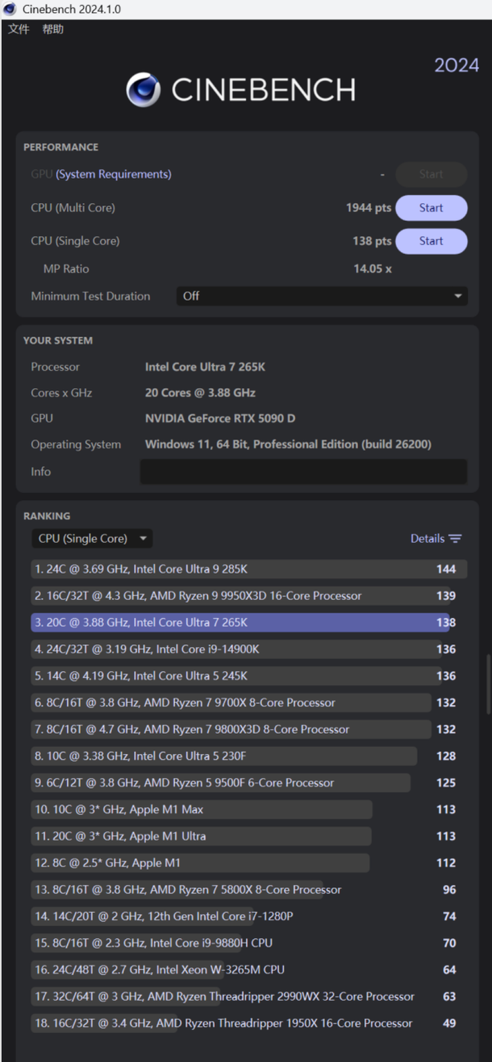Click into the Info text field

point(303,471)
